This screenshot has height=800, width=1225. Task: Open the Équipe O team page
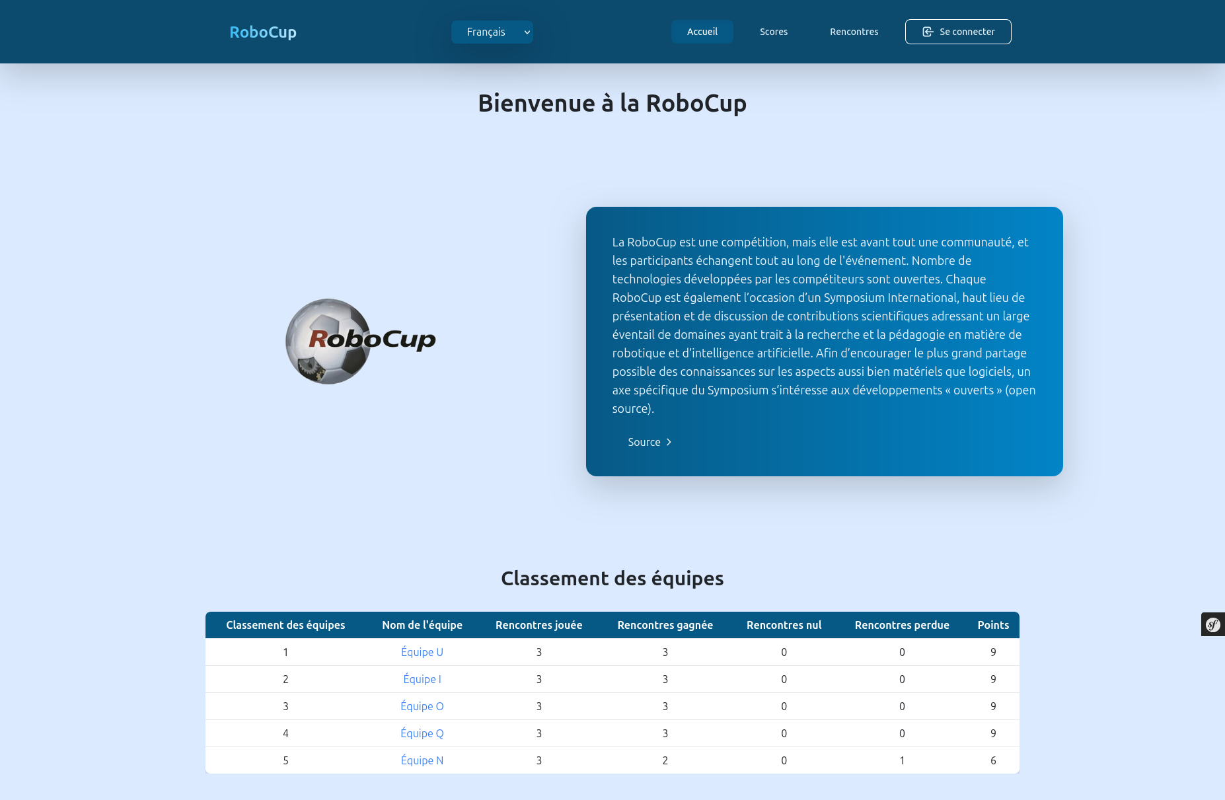tap(422, 706)
